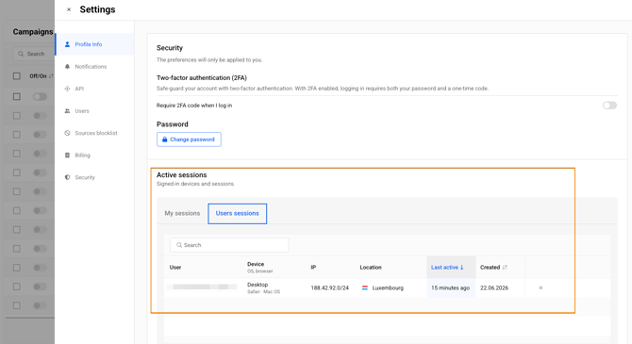Click the Luxembourg location cell
Image resolution: width=632 pixels, height=344 pixels.
pyautogui.click(x=388, y=288)
